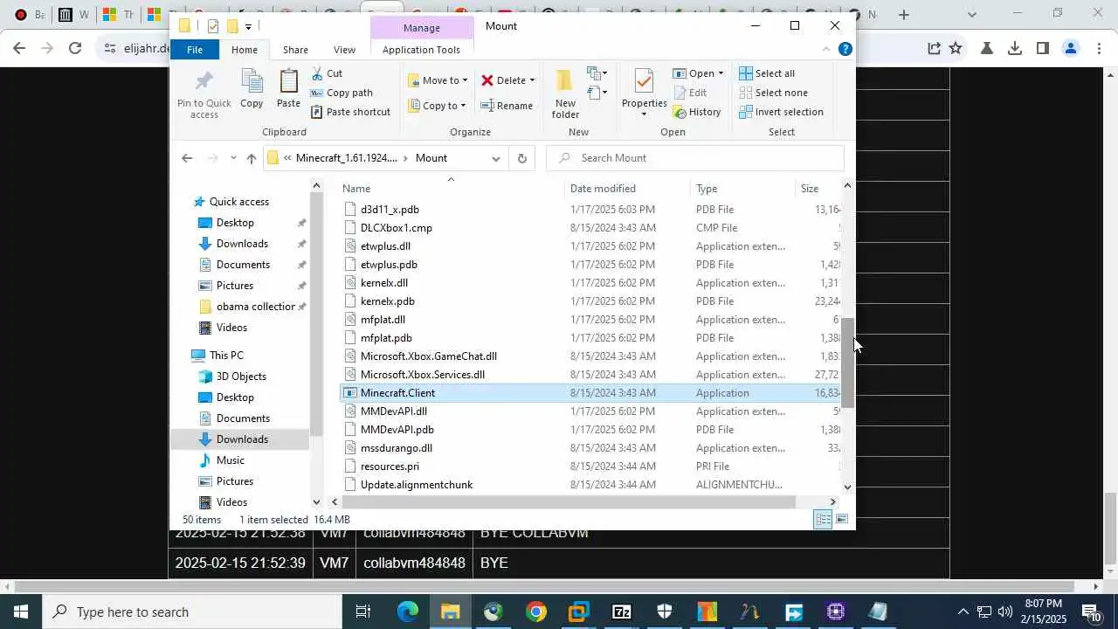
Task: Click the Paste clipboard icon
Action: click(288, 88)
